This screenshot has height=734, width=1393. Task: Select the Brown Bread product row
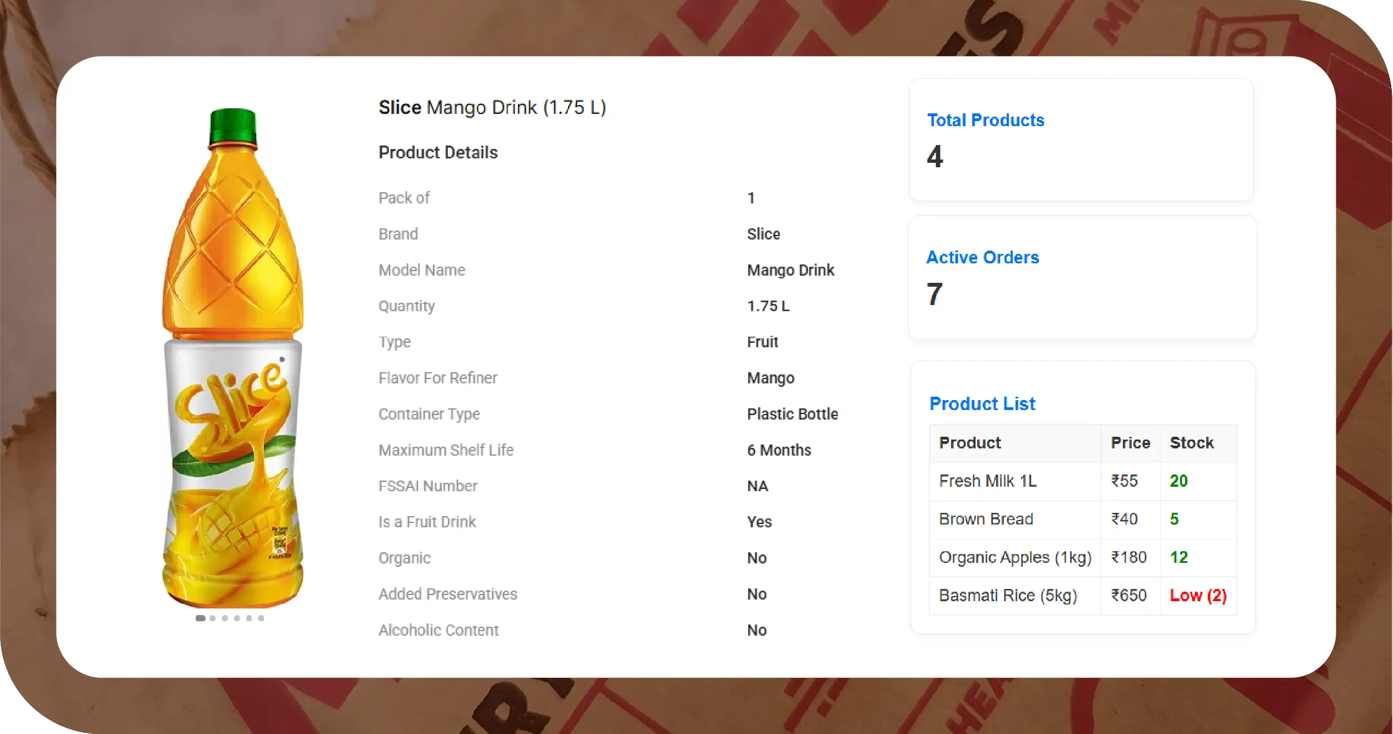tap(986, 519)
